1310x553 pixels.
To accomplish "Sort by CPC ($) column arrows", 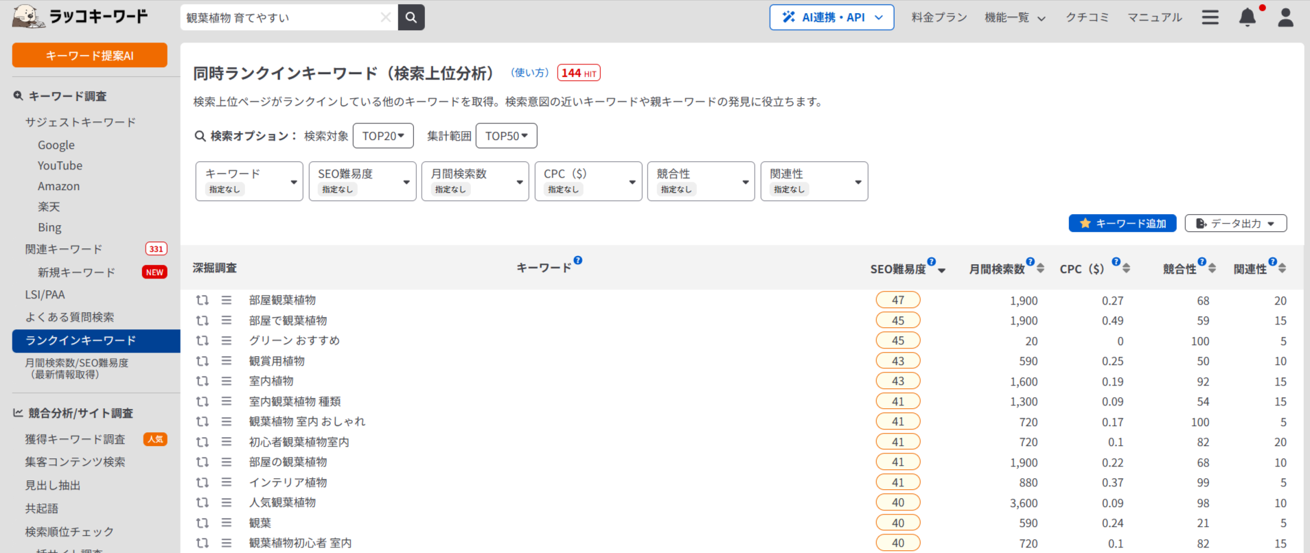I will pyautogui.click(x=1126, y=268).
